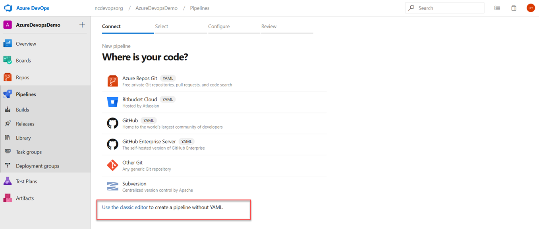Click the Search input field

(x=444, y=8)
